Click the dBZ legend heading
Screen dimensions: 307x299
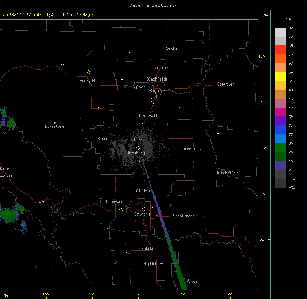(x=288, y=19)
